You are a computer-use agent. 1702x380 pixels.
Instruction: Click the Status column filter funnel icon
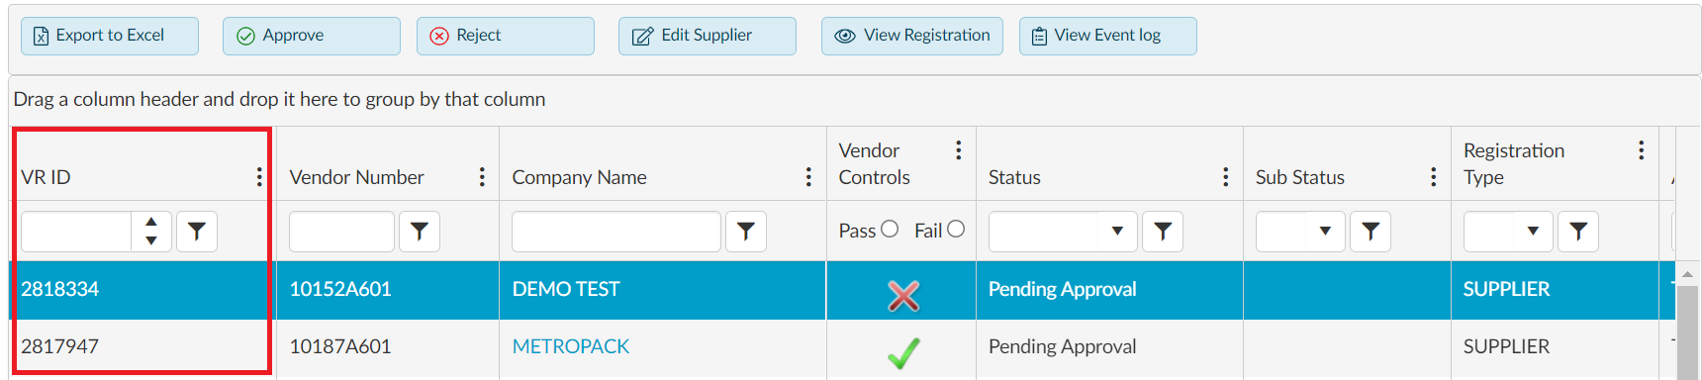[x=1163, y=232]
